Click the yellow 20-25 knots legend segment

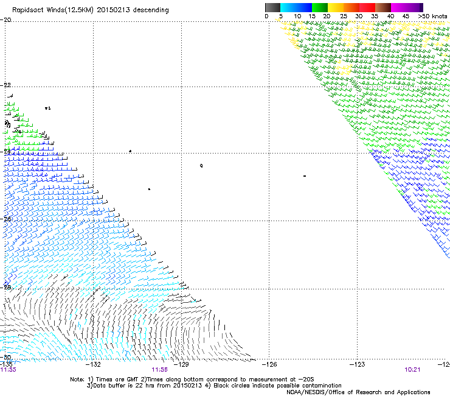[336, 7]
